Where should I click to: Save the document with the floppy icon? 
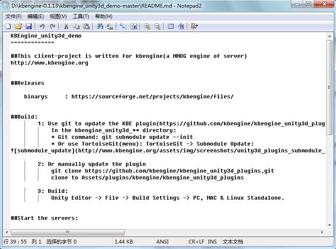[x=29, y=26]
